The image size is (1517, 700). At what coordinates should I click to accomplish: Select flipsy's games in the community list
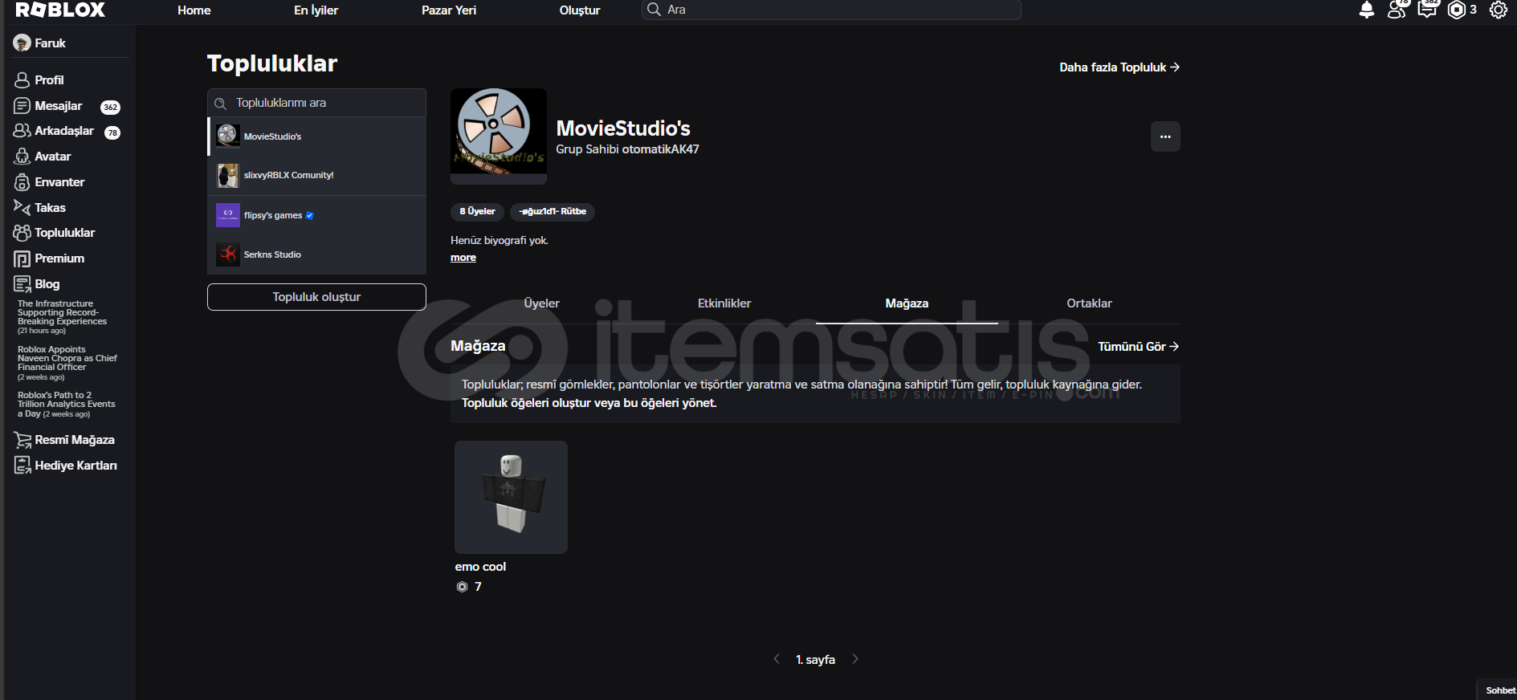pos(317,215)
